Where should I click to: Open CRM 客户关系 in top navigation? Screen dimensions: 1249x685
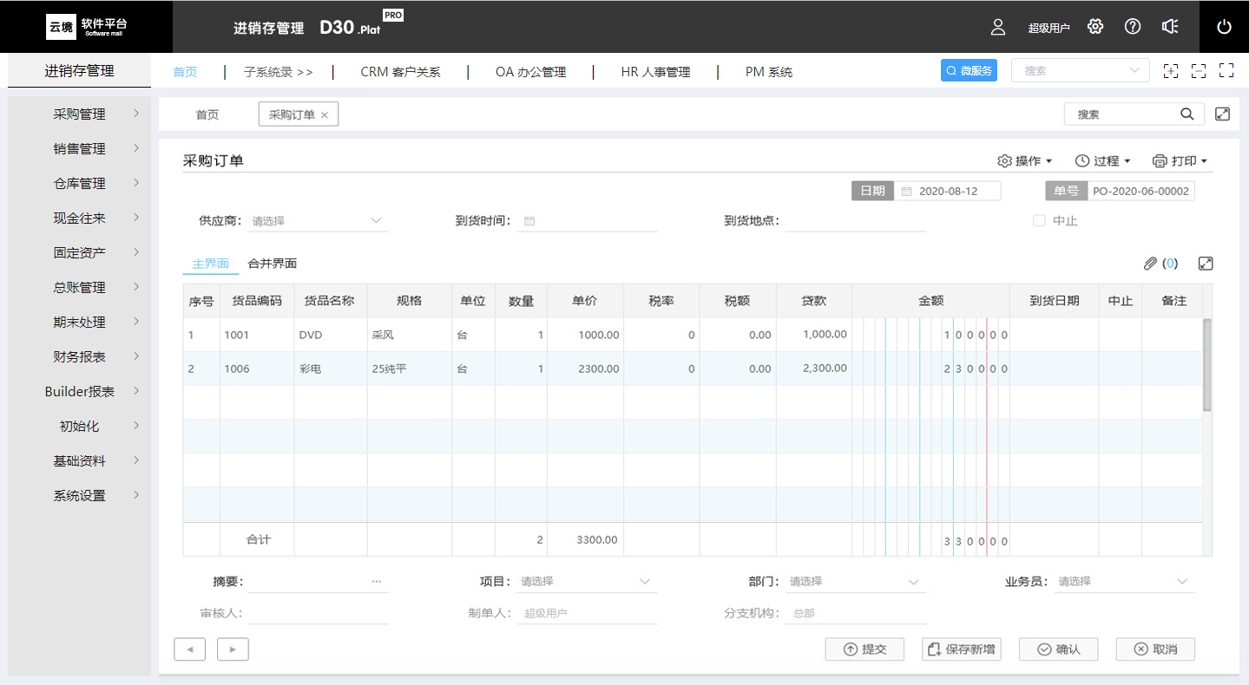[x=400, y=72]
